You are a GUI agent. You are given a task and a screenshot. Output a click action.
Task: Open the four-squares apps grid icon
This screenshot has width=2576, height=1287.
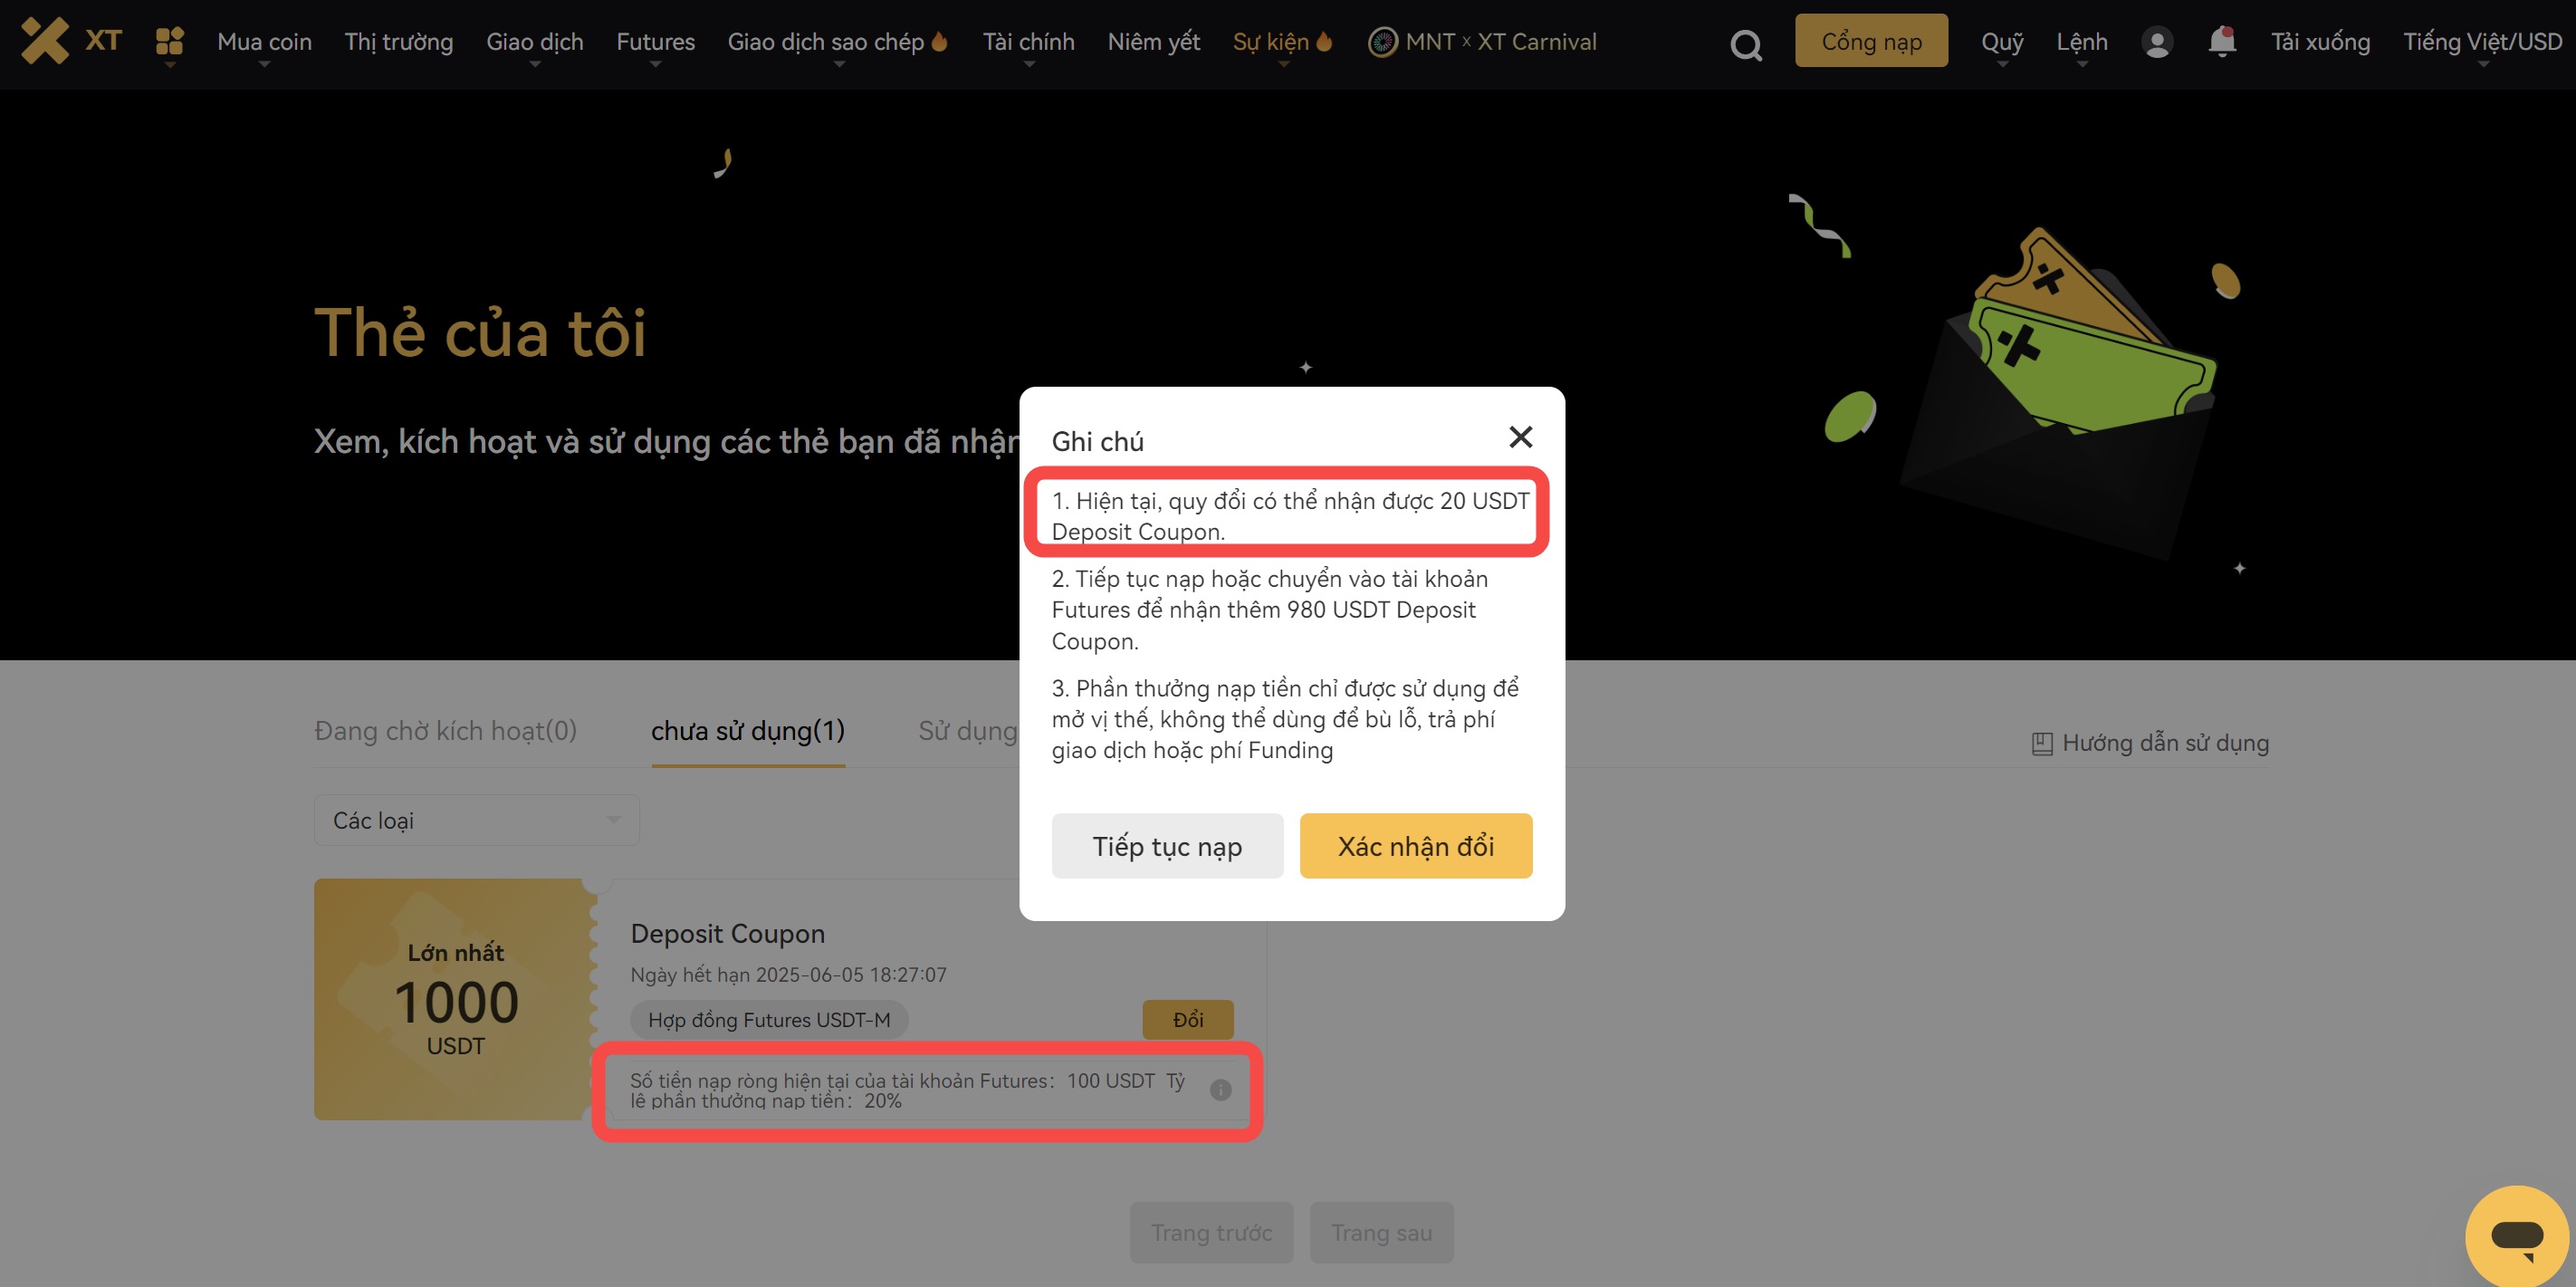(170, 41)
